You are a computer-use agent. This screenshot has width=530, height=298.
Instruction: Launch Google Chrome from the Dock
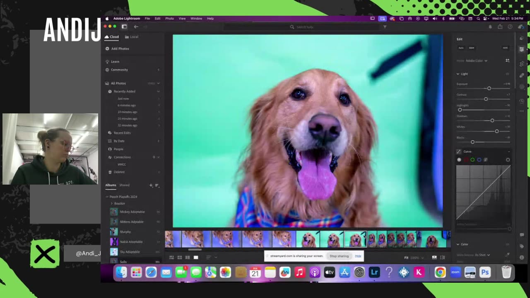(440, 272)
